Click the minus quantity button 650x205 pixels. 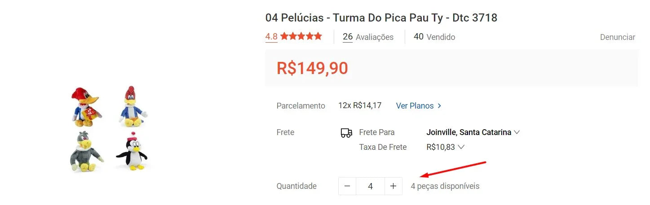[x=347, y=186]
